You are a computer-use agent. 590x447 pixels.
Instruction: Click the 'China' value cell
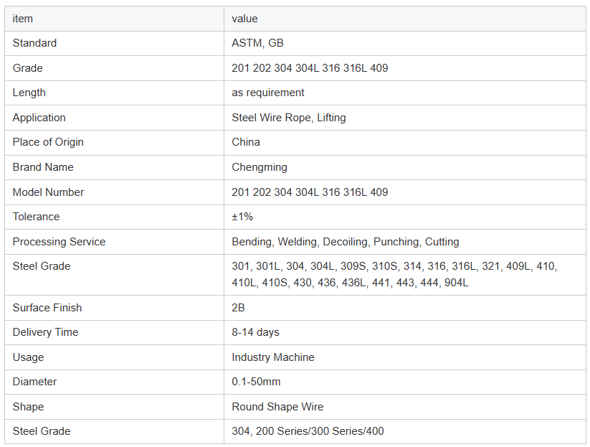(246, 142)
